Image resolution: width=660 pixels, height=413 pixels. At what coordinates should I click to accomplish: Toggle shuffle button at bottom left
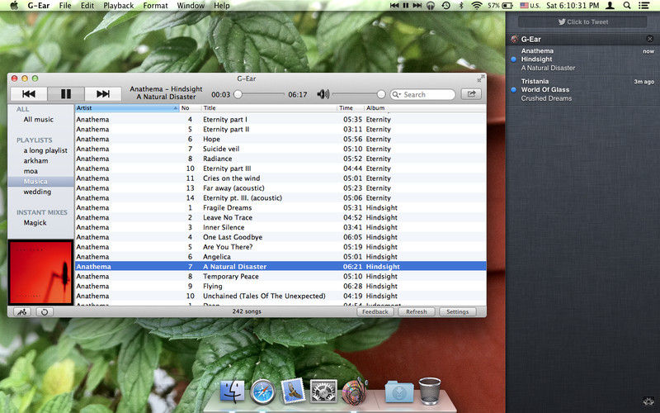coord(22,312)
